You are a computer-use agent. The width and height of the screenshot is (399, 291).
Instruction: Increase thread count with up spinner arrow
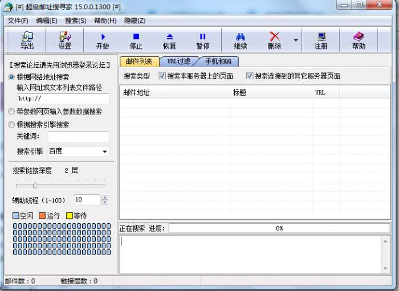(x=104, y=198)
